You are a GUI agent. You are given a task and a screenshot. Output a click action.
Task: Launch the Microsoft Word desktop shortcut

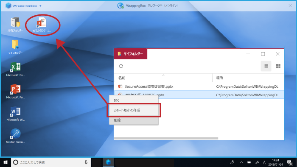tap(15, 114)
